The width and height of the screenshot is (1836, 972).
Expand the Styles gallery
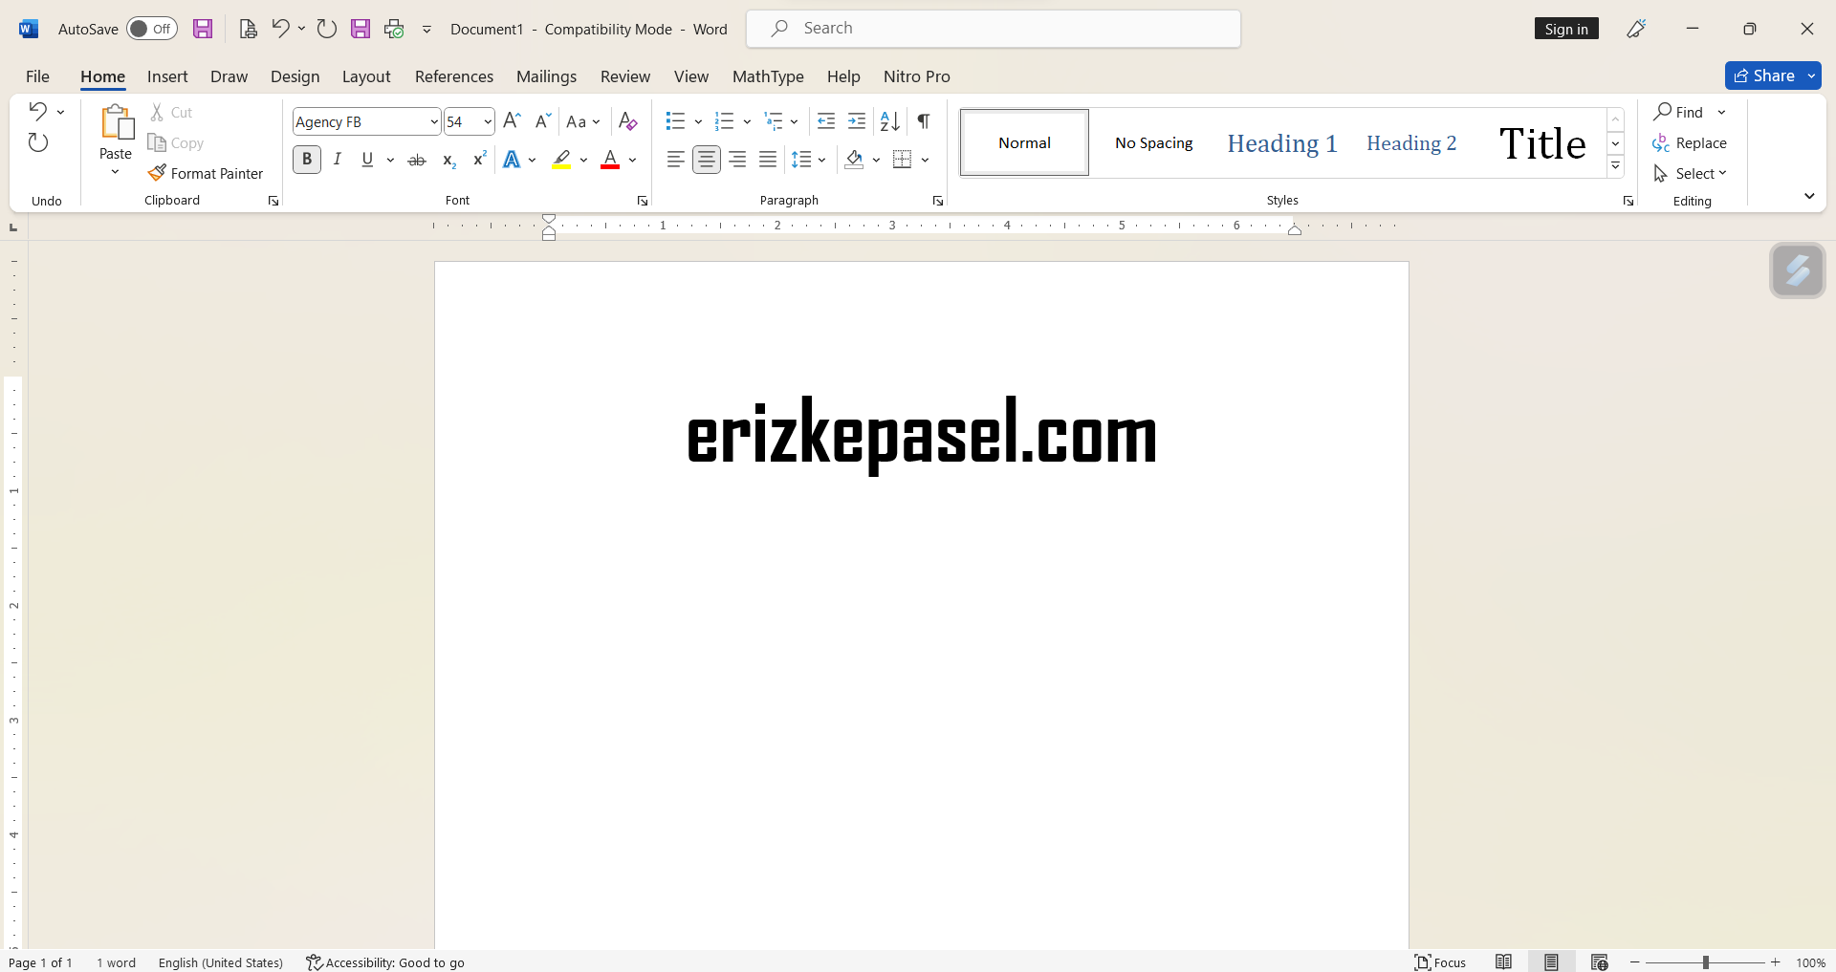[1615, 165]
